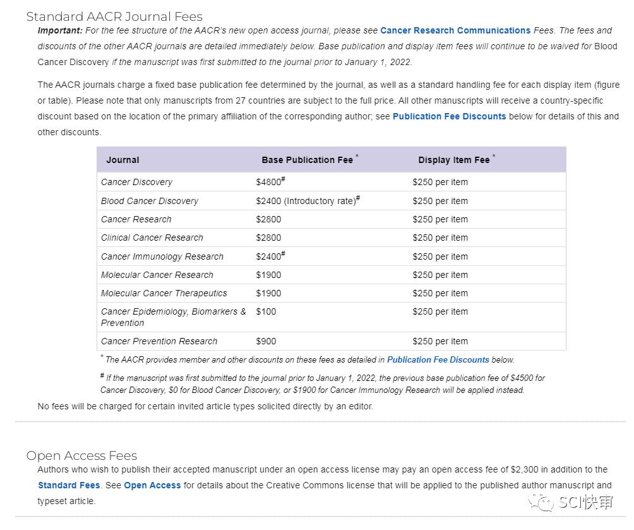The width and height of the screenshot is (634, 530).
Task: Select Cancer Prevention Research journal row
Action: coord(159,341)
